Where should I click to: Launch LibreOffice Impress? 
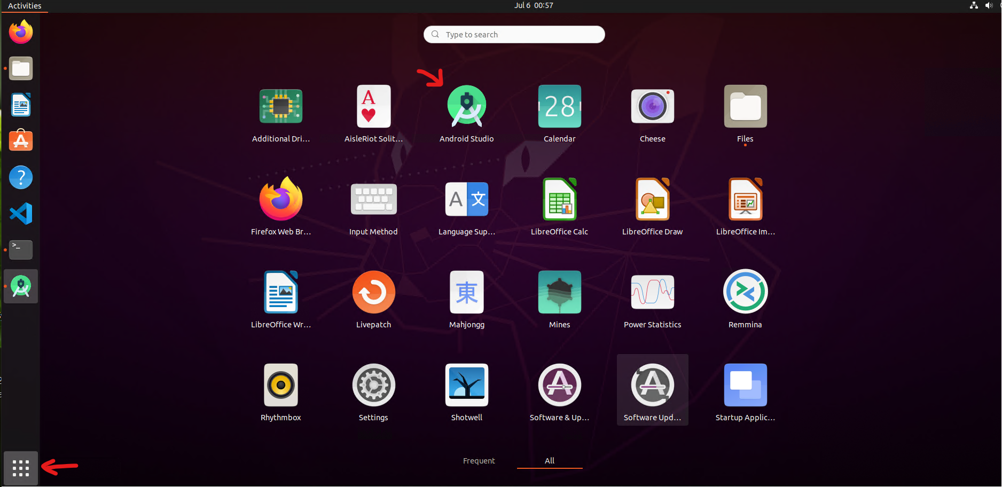tap(746, 207)
